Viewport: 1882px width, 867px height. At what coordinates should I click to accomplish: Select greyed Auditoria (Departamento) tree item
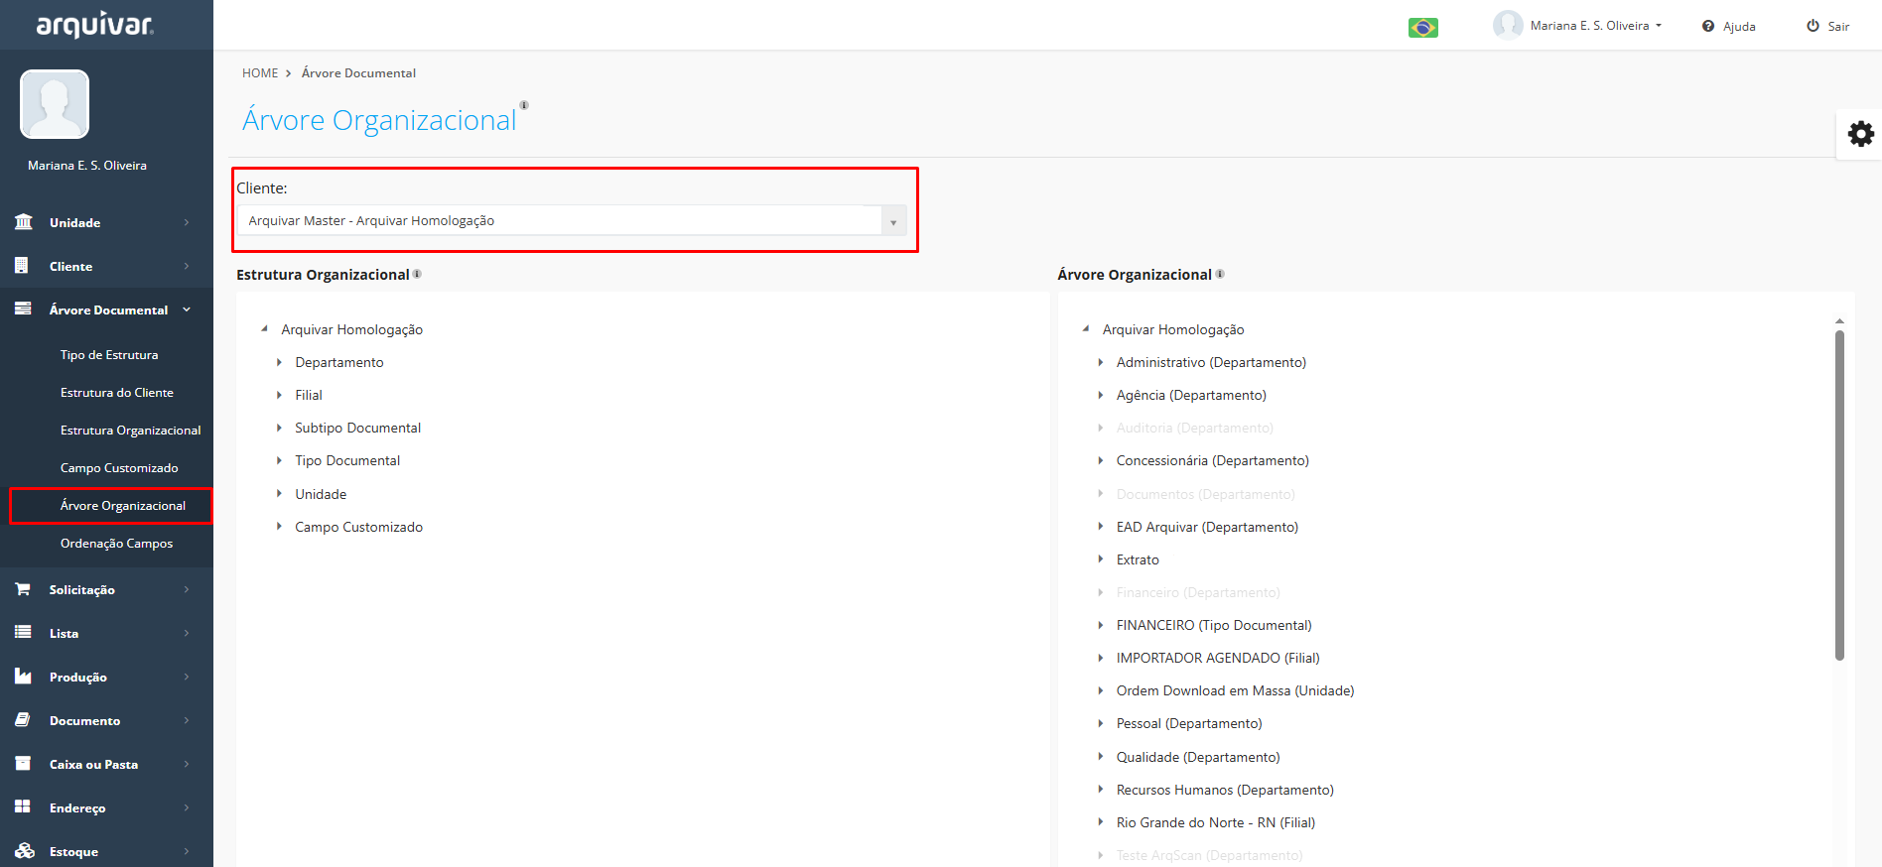pyautogui.click(x=1195, y=428)
